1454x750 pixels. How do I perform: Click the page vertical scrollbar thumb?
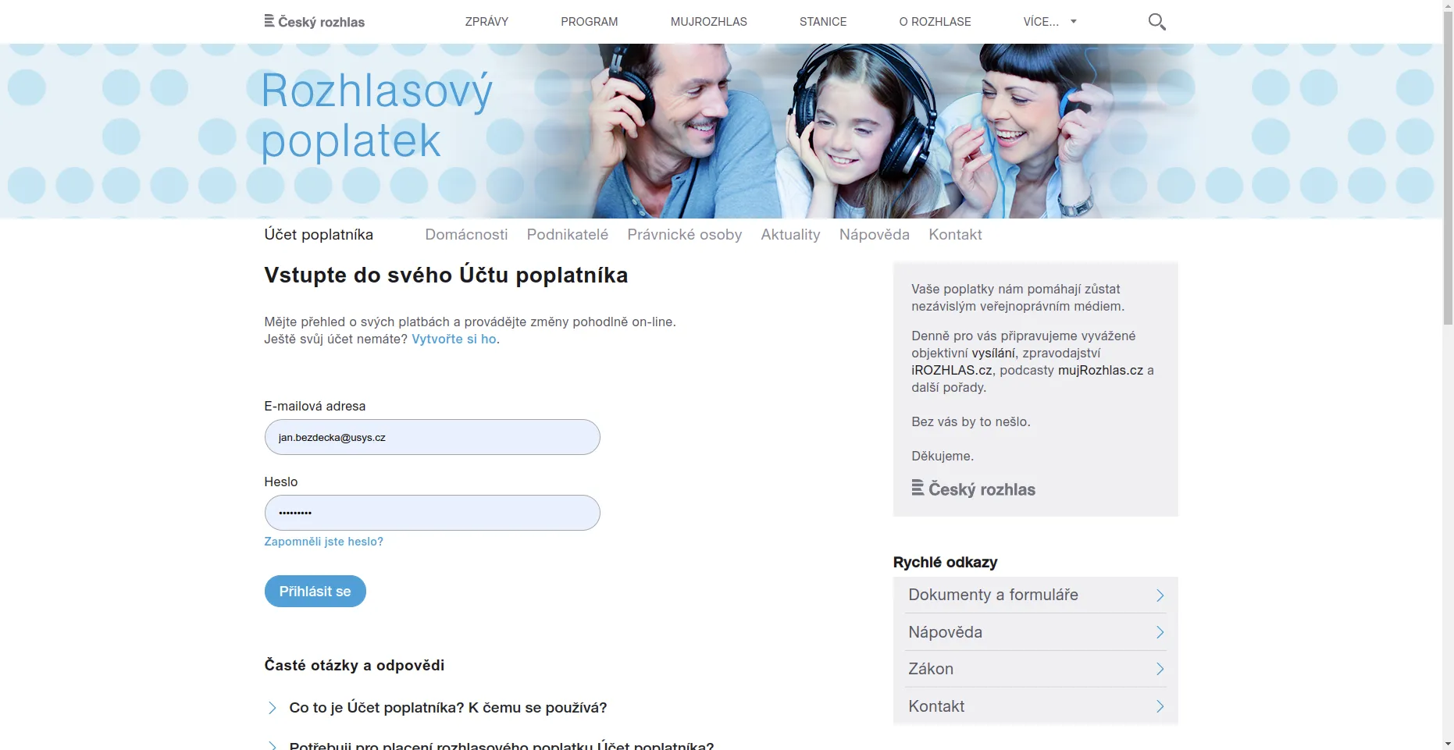(x=1448, y=168)
